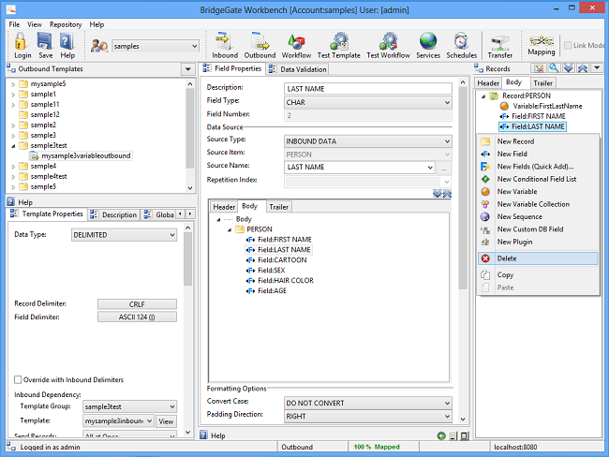
Task: Open Padding Direction RIGHT dropdown
Action: click(447, 416)
